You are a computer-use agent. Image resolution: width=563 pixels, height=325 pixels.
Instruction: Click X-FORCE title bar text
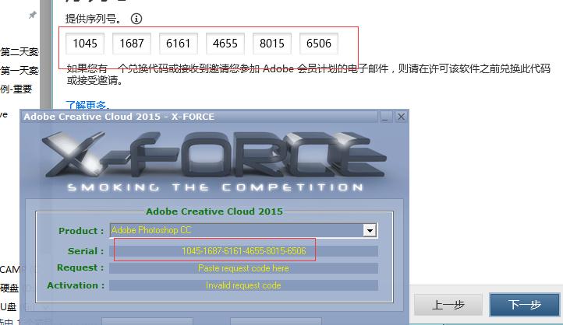coord(119,117)
